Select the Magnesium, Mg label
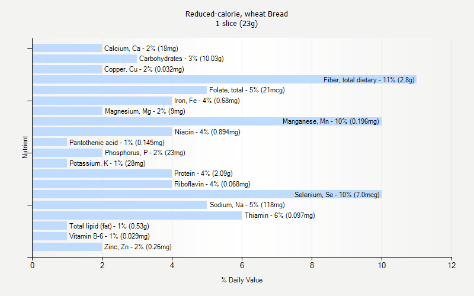 pos(145,111)
